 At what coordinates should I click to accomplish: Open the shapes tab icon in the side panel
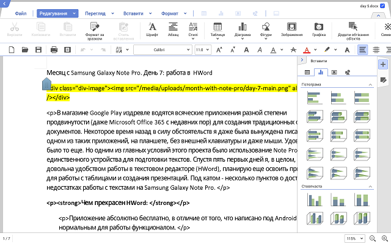pyautogui.click(x=348, y=72)
